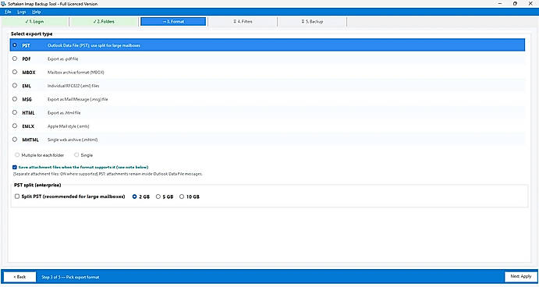Viewport: 539px width, 287px height.
Task: Choose Multiple for each folder option
Action: [17, 155]
